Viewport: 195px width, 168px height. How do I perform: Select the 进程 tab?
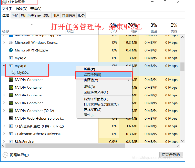(6, 15)
